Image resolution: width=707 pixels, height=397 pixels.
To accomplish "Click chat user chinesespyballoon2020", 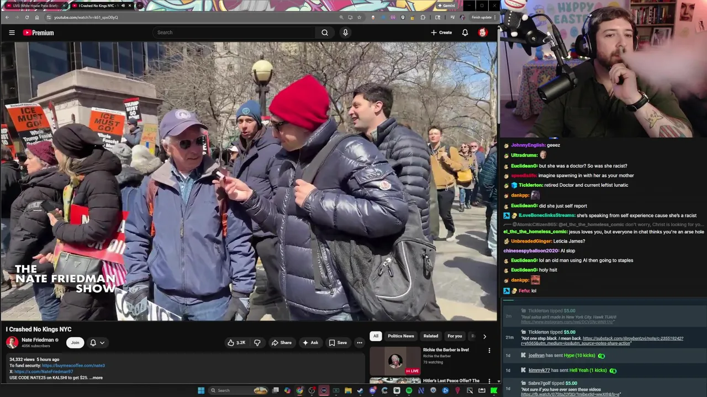I will click(531, 251).
